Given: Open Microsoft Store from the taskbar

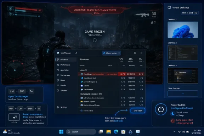Looking at the screenshot, I should [123, 132].
